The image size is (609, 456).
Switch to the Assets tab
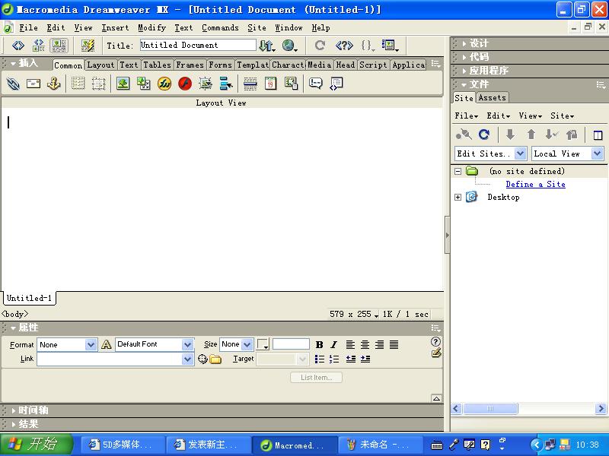tap(492, 97)
